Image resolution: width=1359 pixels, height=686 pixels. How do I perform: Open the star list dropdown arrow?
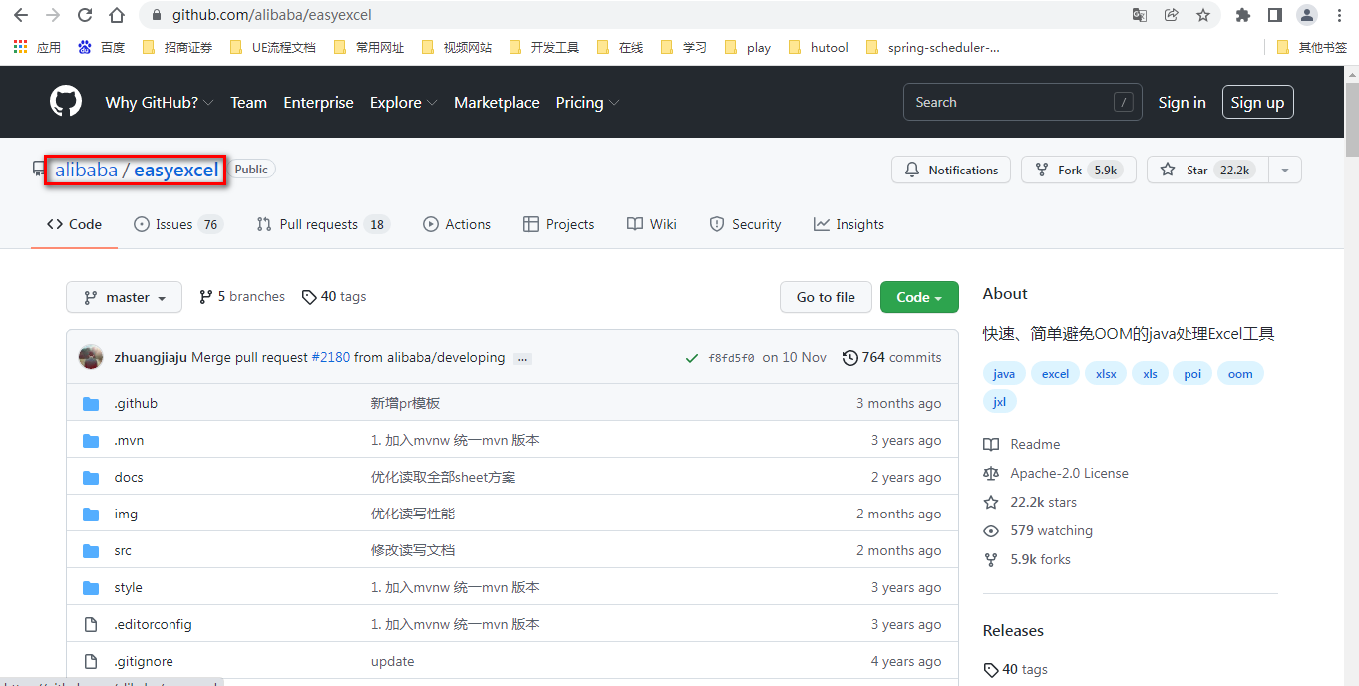tap(1285, 171)
